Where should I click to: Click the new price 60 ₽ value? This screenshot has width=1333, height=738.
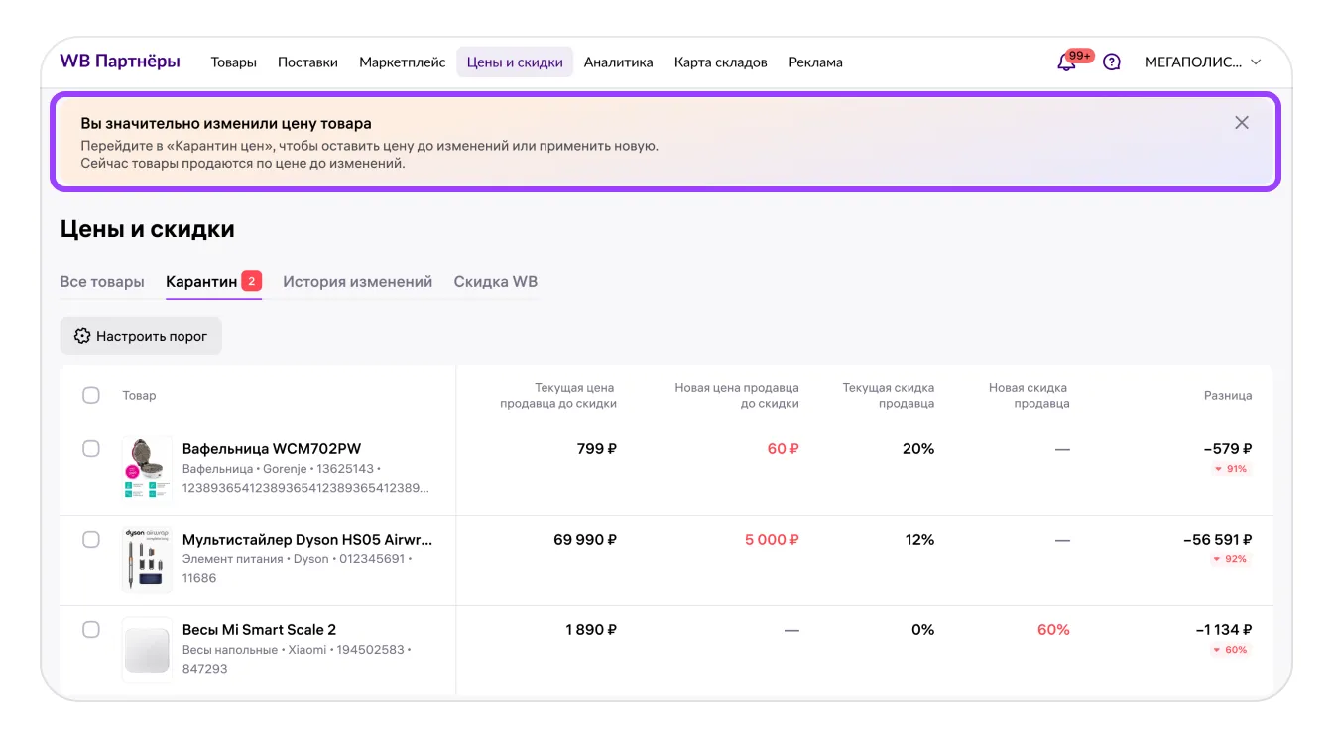click(x=784, y=449)
